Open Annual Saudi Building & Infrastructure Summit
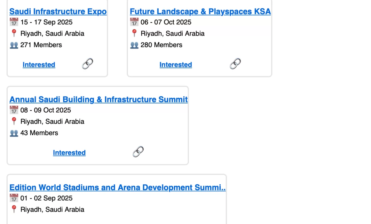 pos(99,100)
